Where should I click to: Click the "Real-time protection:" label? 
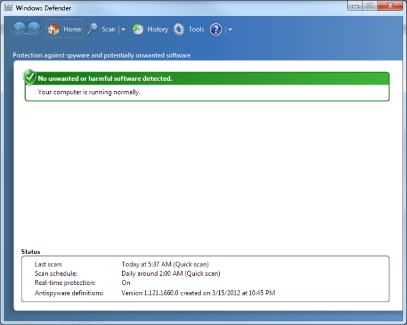[65, 283]
